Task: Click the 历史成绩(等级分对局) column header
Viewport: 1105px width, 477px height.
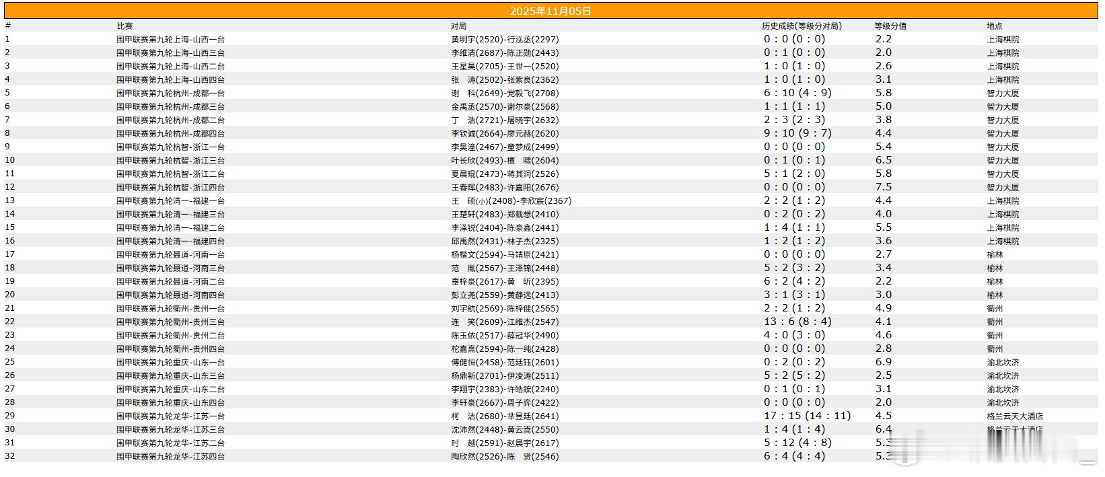Action: 801,26
